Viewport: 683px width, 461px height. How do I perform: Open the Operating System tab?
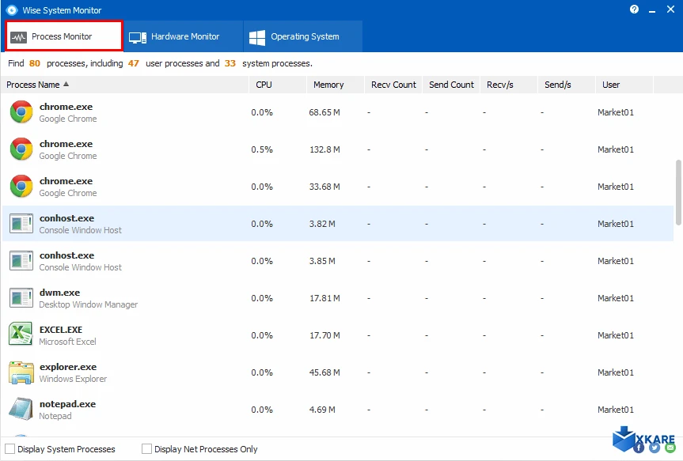coord(294,36)
